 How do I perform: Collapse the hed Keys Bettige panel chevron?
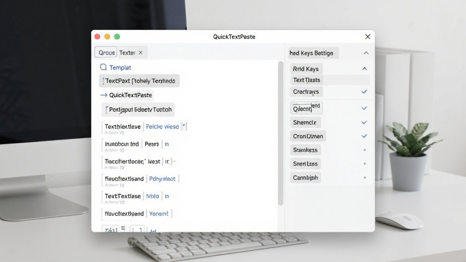point(366,53)
